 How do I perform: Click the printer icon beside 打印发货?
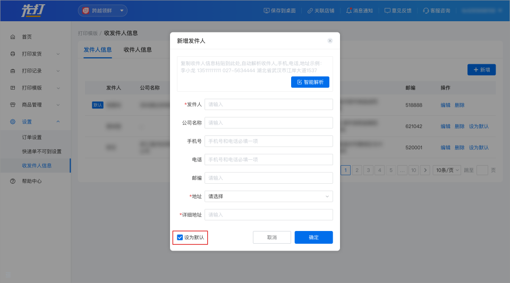pos(13,54)
